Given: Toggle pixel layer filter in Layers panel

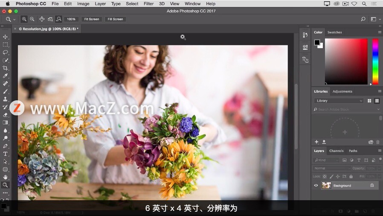Looking at the screenshot, I should coord(345,160).
